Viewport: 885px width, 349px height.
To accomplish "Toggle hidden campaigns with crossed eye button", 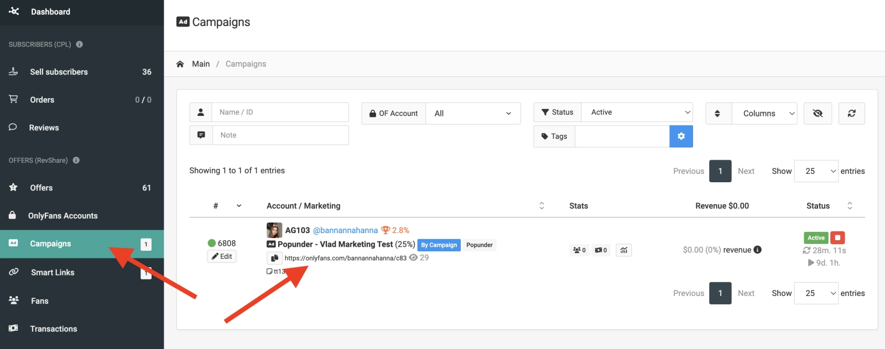I will coord(818,113).
